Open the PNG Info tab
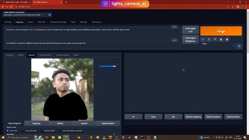 42,22
